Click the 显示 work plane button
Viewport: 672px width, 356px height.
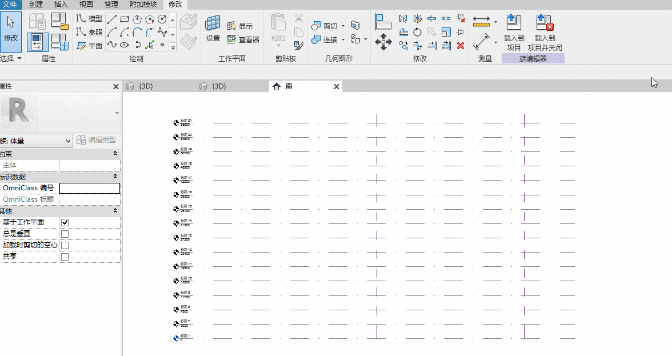pyautogui.click(x=240, y=26)
